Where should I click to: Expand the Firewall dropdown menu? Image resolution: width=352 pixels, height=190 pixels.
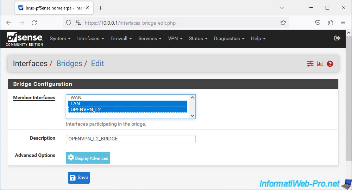click(x=121, y=39)
